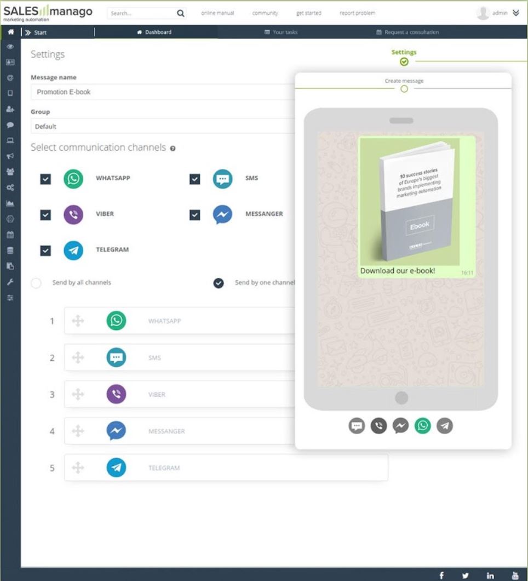Open the online manual link

(217, 13)
